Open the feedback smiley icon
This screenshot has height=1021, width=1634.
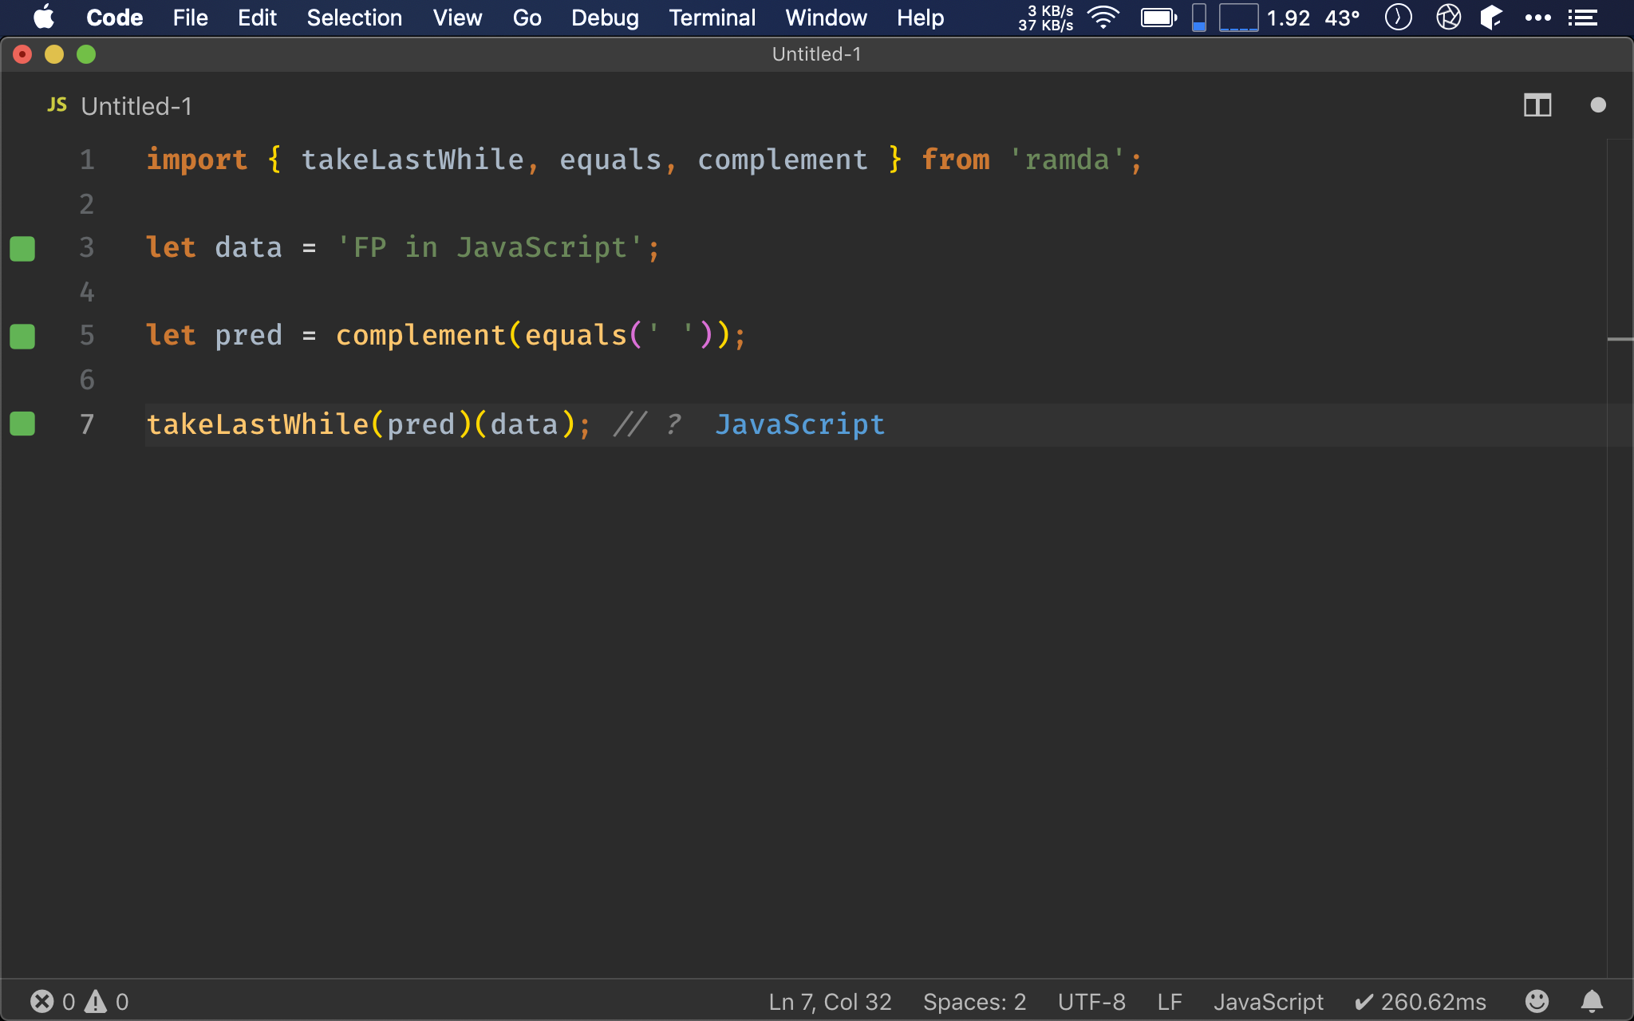pos(1537,1001)
